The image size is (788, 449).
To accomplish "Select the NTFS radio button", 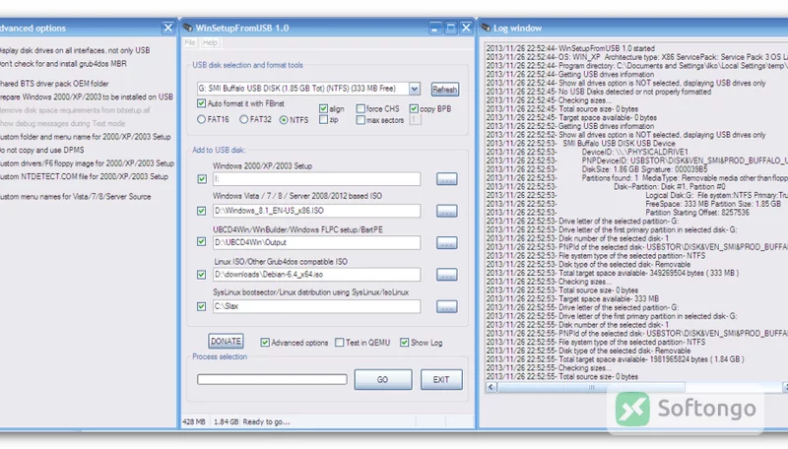I will (284, 120).
